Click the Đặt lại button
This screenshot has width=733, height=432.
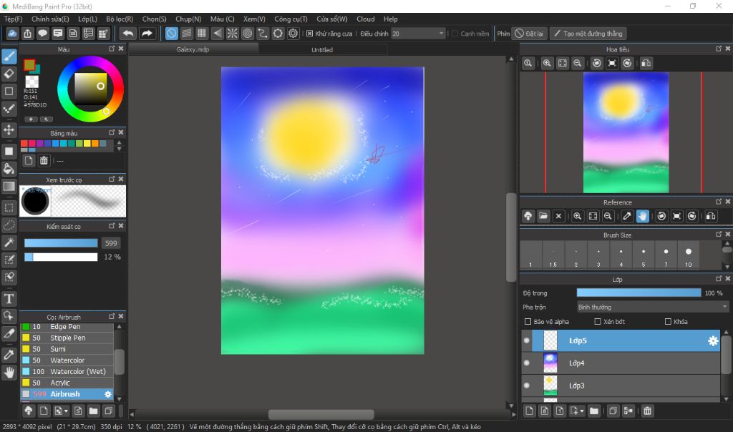(529, 34)
